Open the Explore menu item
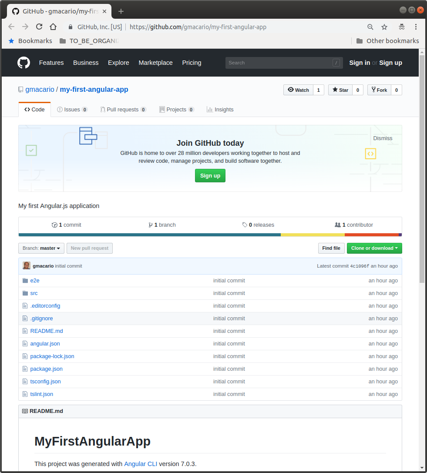This screenshot has width=427, height=473. tap(118, 63)
